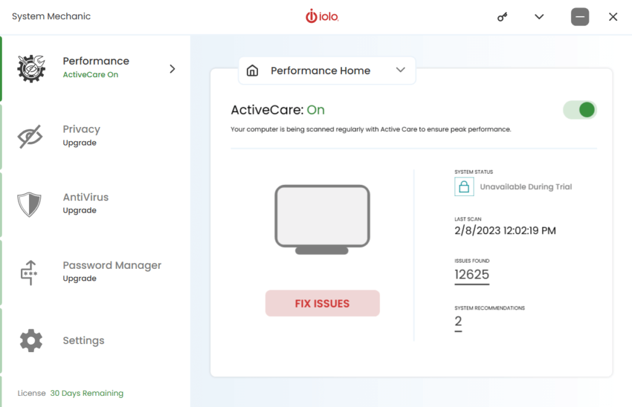Open the Performance sidebar section

(x=95, y=68)
